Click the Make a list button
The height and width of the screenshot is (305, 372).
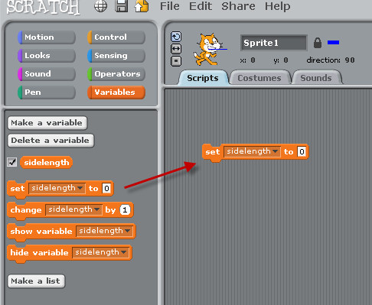click(36, 281)
